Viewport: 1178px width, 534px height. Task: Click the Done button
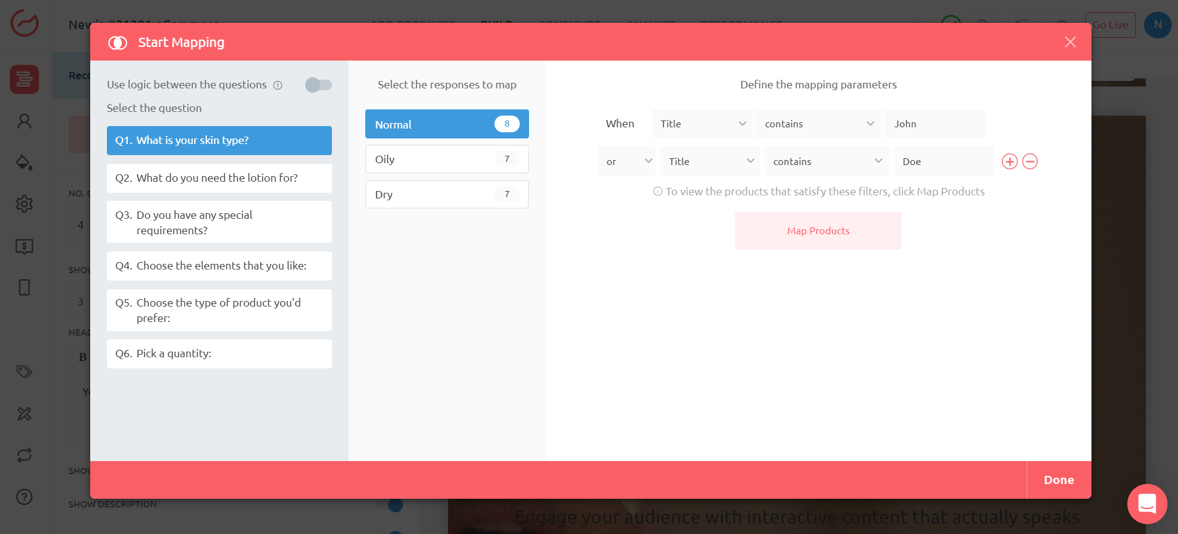click(1058, 480)
